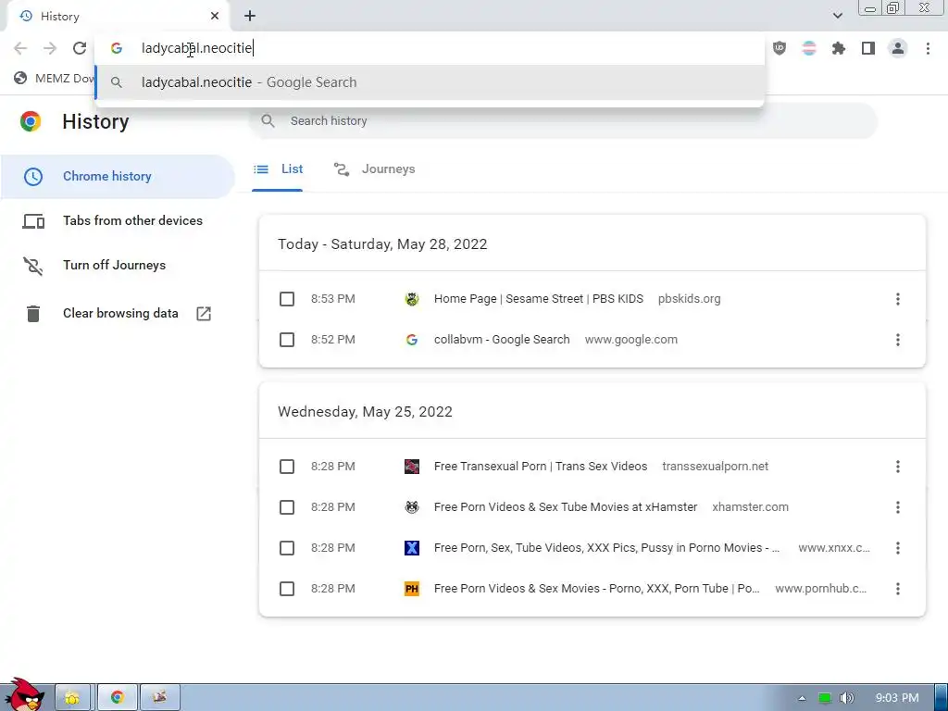The image size is (948, 711).
Task: Open more actions for pornhub entry
Action: coord(898,589)
